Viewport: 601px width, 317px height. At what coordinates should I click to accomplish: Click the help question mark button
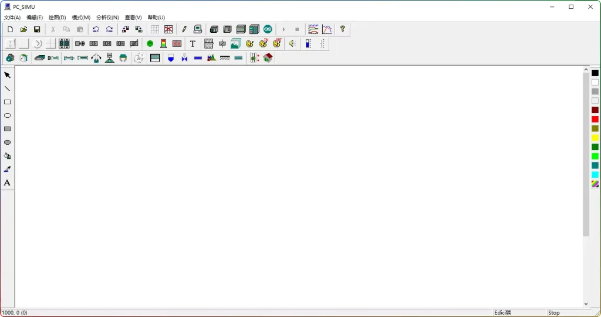(x=343, y=29)
